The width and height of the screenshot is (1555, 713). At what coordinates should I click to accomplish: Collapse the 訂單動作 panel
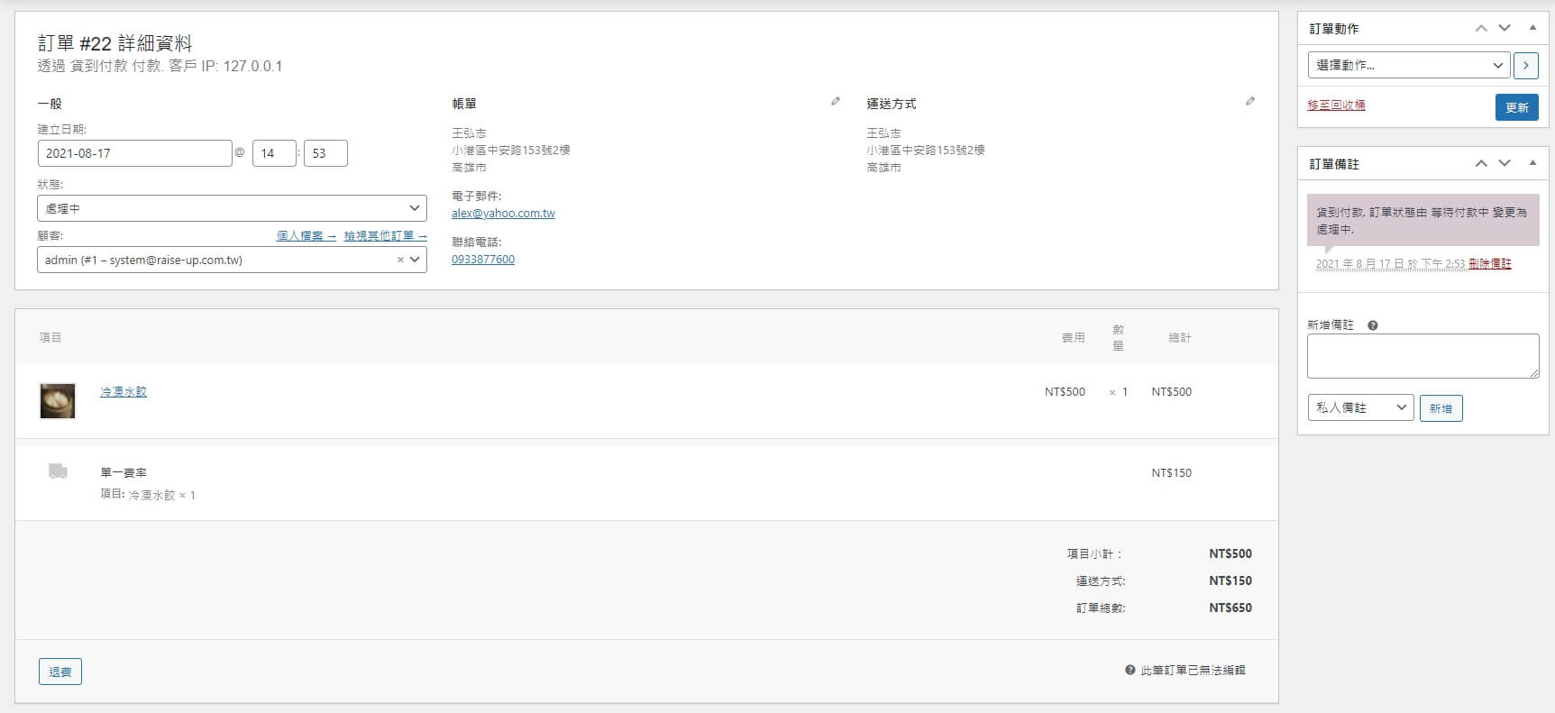pyautogui.click(x=1532, y=29)
